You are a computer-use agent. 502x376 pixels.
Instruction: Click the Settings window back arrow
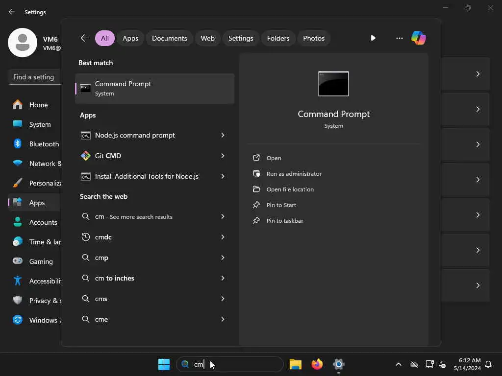pos(12,12)
